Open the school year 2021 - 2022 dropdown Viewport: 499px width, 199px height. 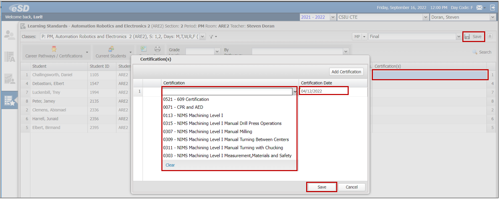coord(333,17)
